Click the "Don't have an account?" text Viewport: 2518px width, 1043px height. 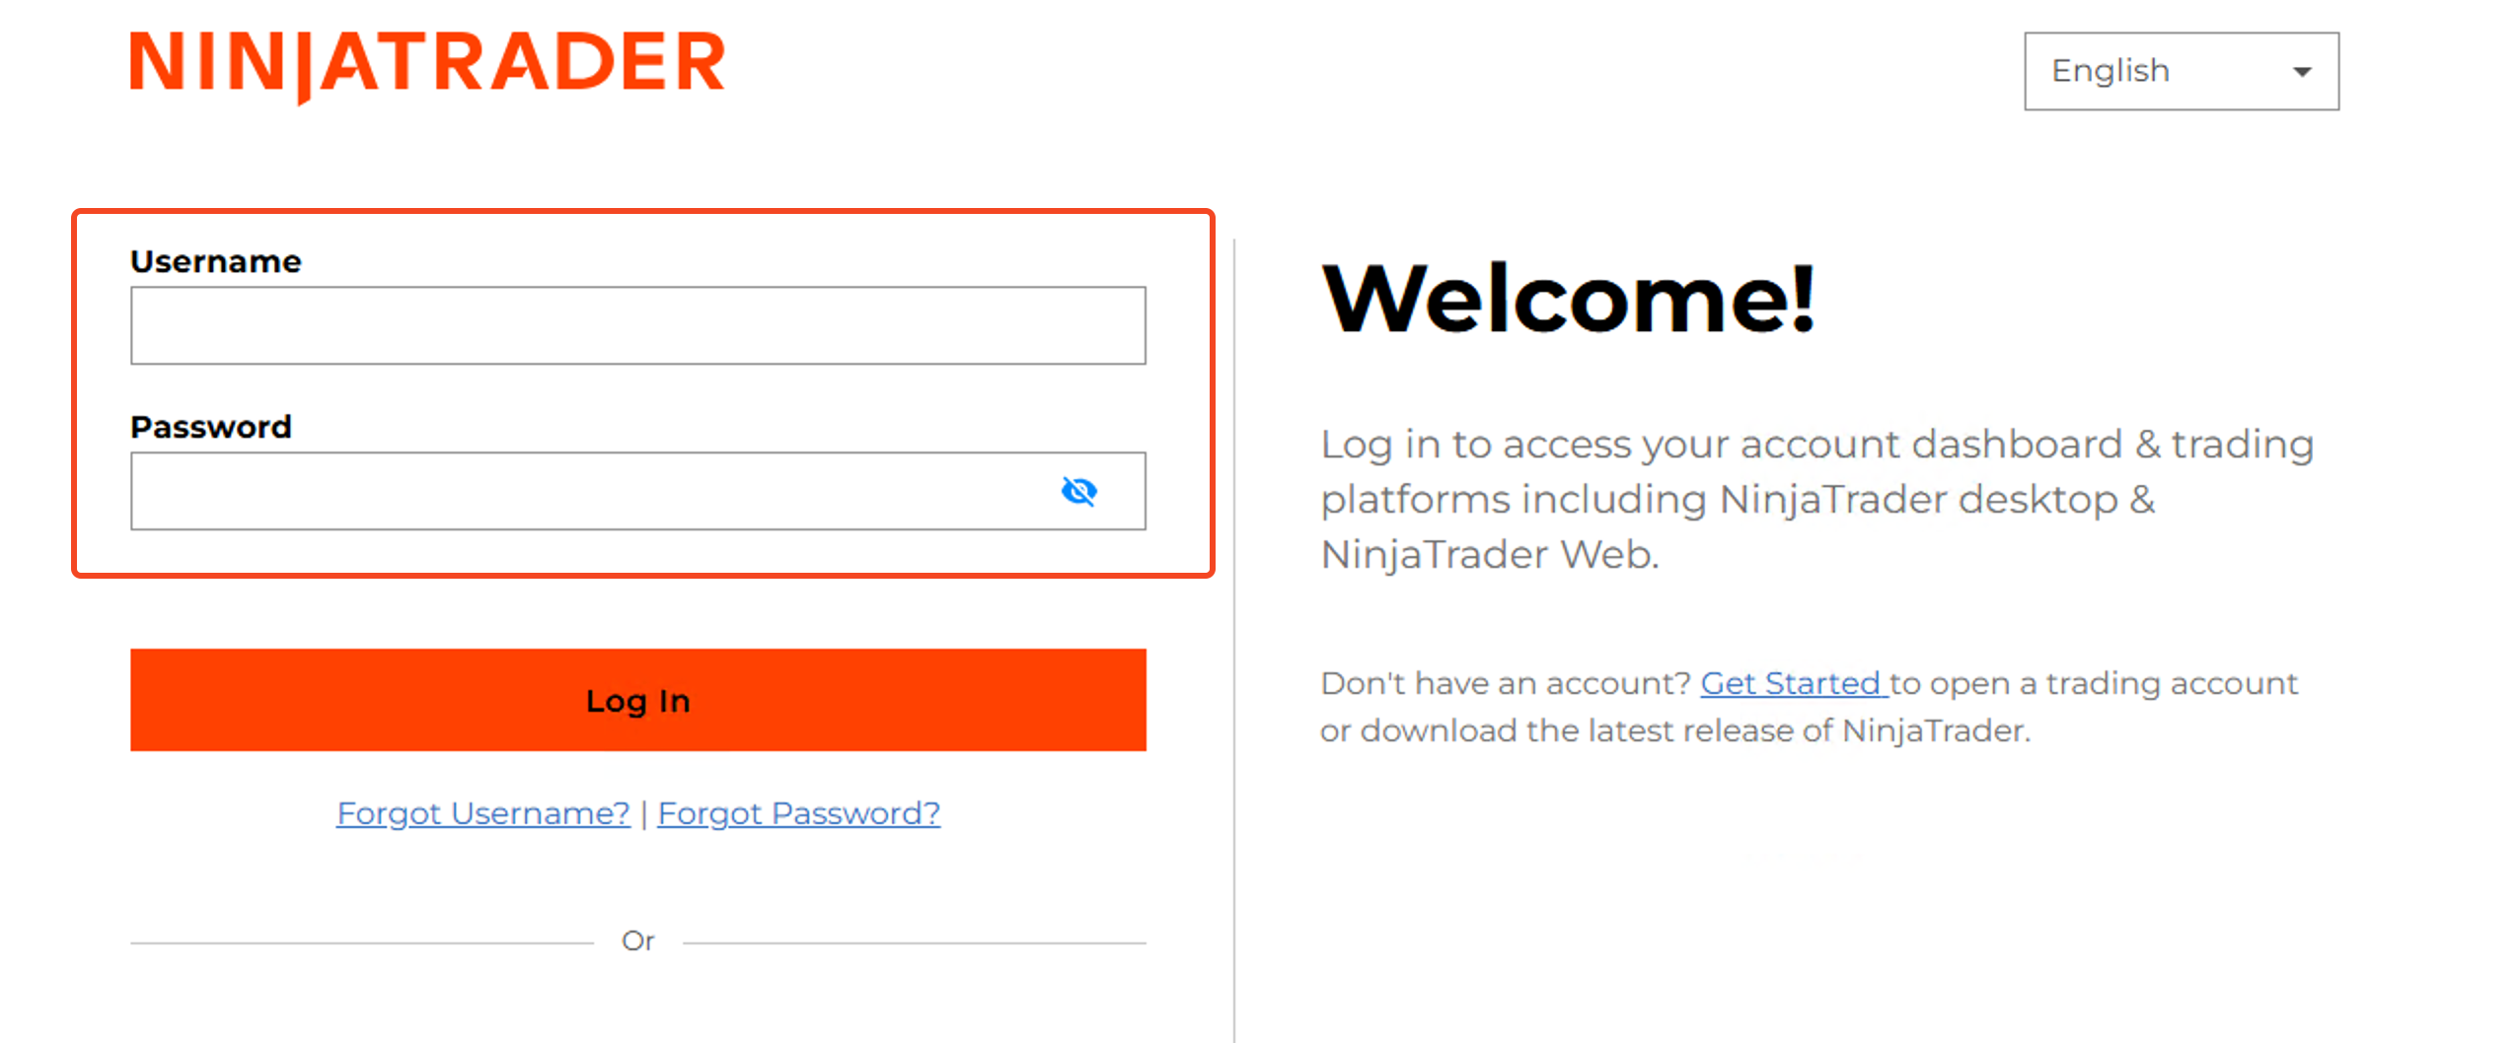1505,683
